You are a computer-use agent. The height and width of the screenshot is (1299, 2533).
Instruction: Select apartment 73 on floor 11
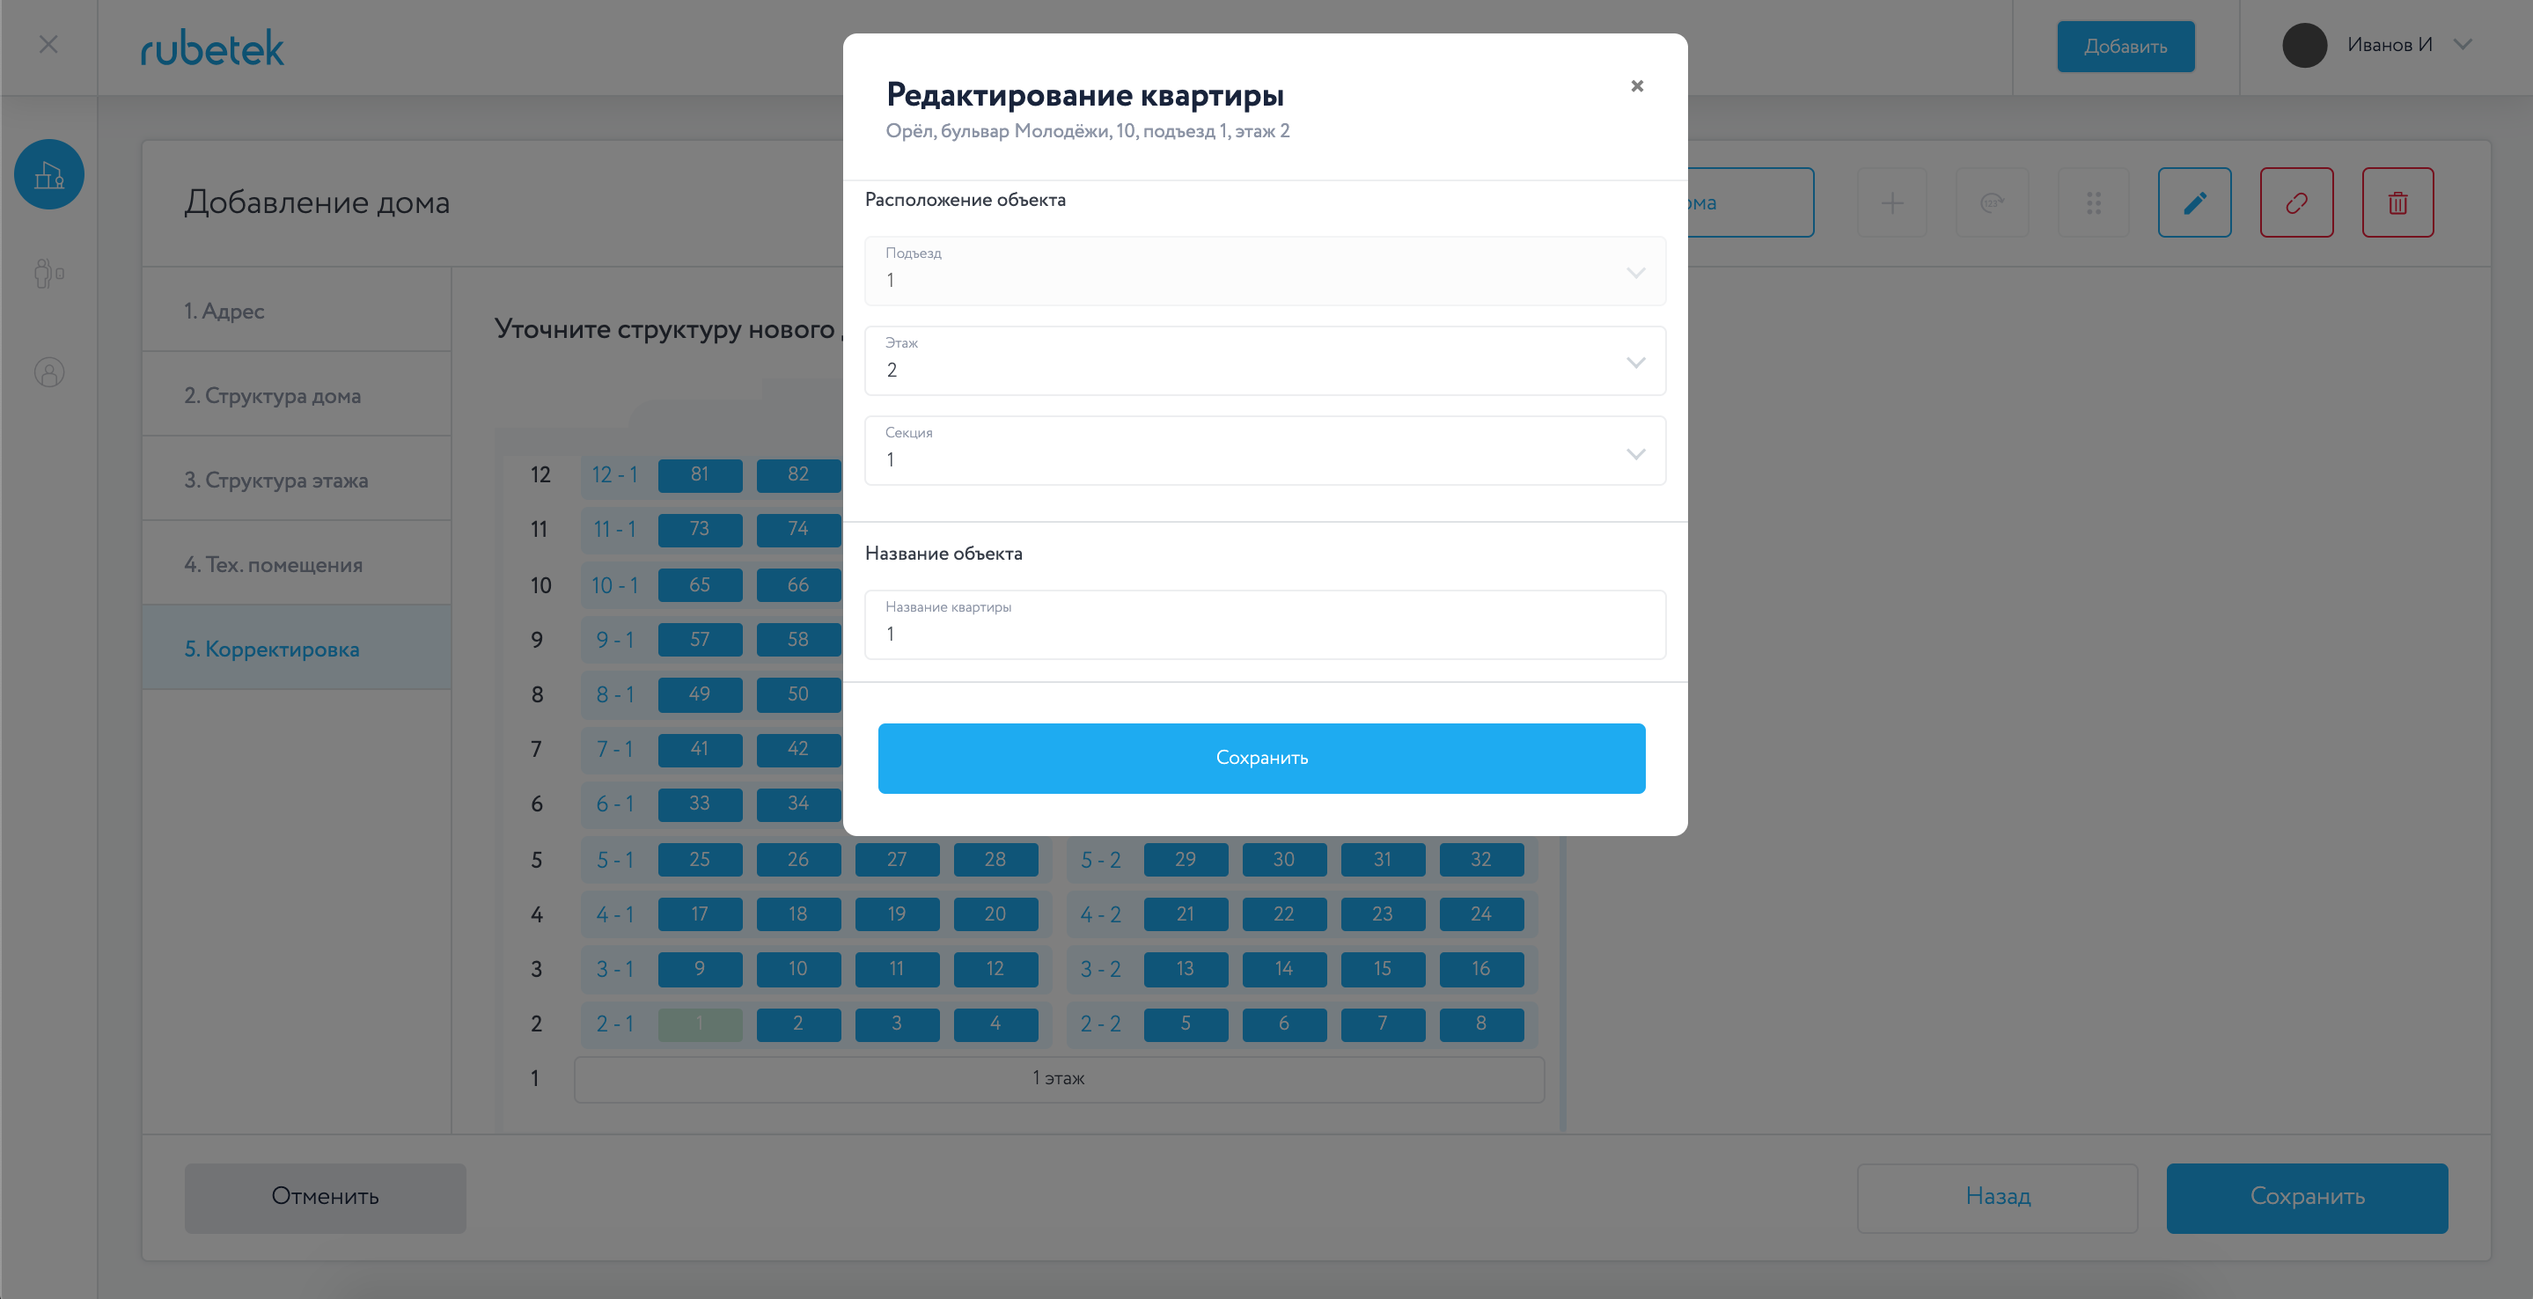pyautogui.click(x=699, y=529)
